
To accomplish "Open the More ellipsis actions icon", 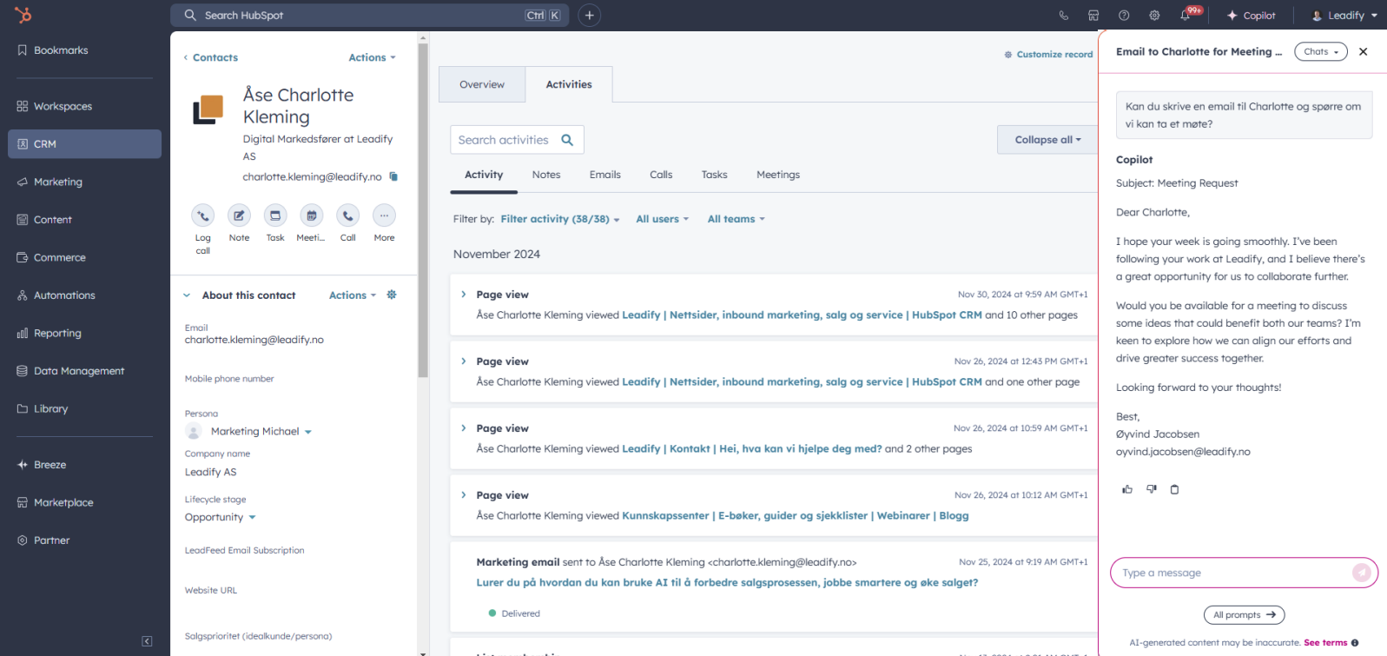I will pos(384,215).
